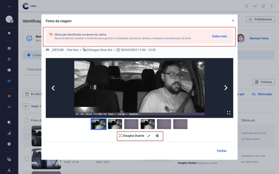Open the lightbulb tips icon
The height and width of the screenshot is (174, 279).
pyautogui.click(x=272, y=6)
